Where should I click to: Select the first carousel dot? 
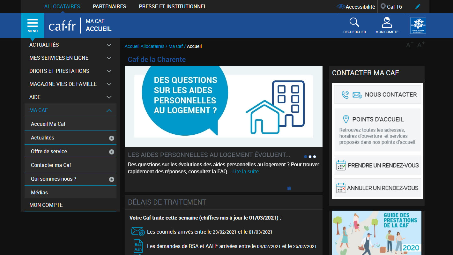point(306,157)
